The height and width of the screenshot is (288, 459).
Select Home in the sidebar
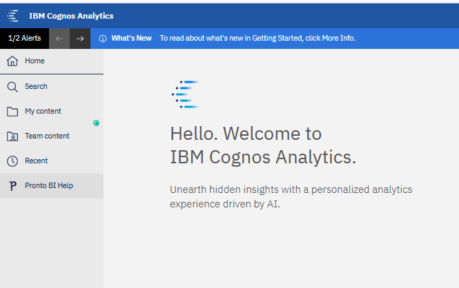click(x=52, y=61)
